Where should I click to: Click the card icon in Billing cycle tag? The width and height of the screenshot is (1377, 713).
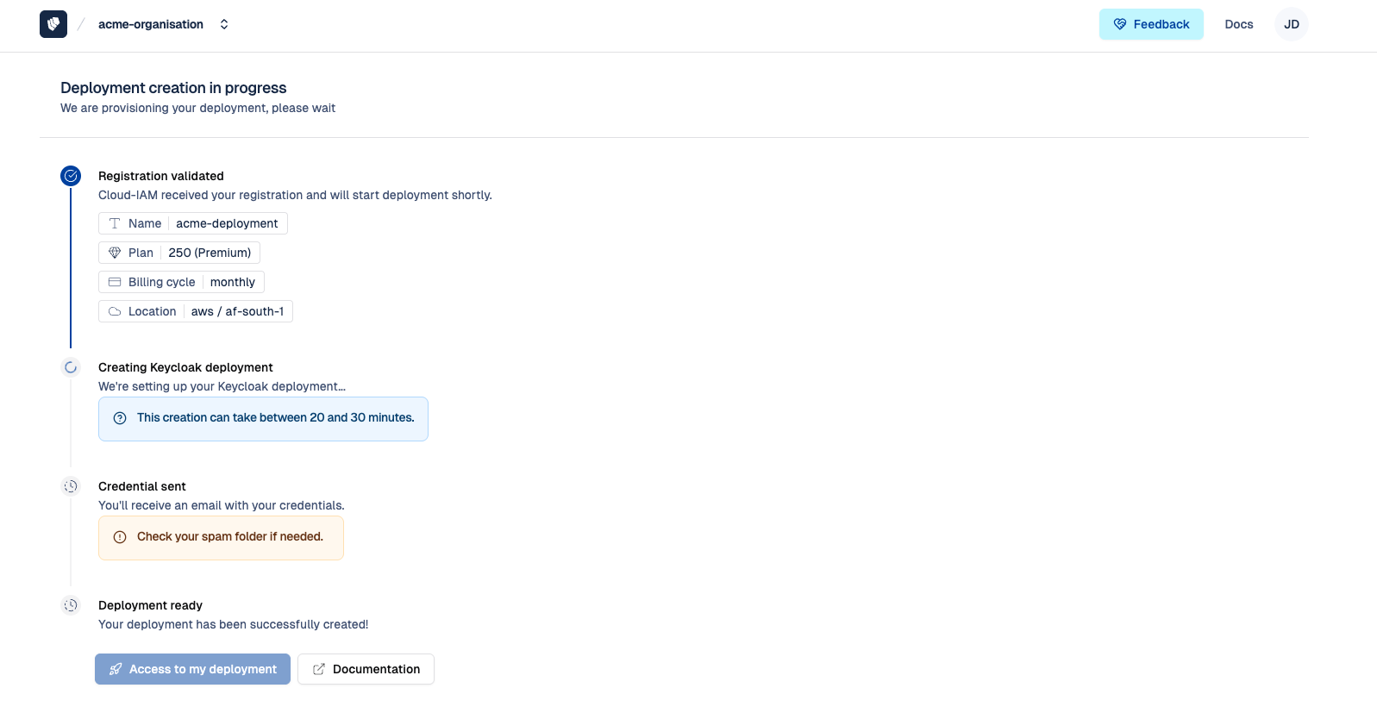tap(115, 282)
